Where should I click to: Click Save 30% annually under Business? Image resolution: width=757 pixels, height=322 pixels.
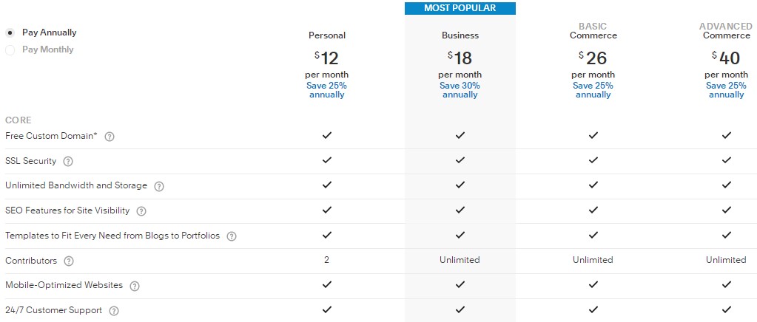pos(460,90)
